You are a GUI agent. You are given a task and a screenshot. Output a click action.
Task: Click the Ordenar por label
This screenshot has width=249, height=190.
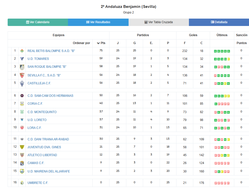click(x=81, y=43)
